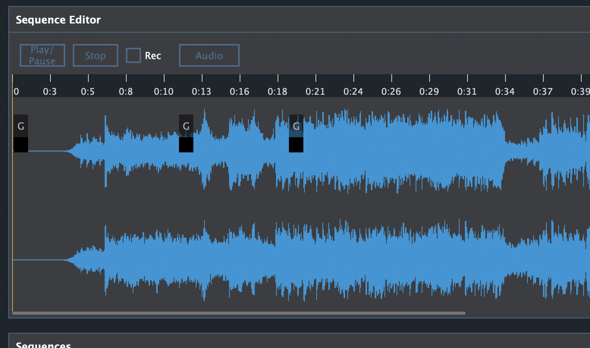
Task: Select the first G marker at time 0
Action: point(21,126)
